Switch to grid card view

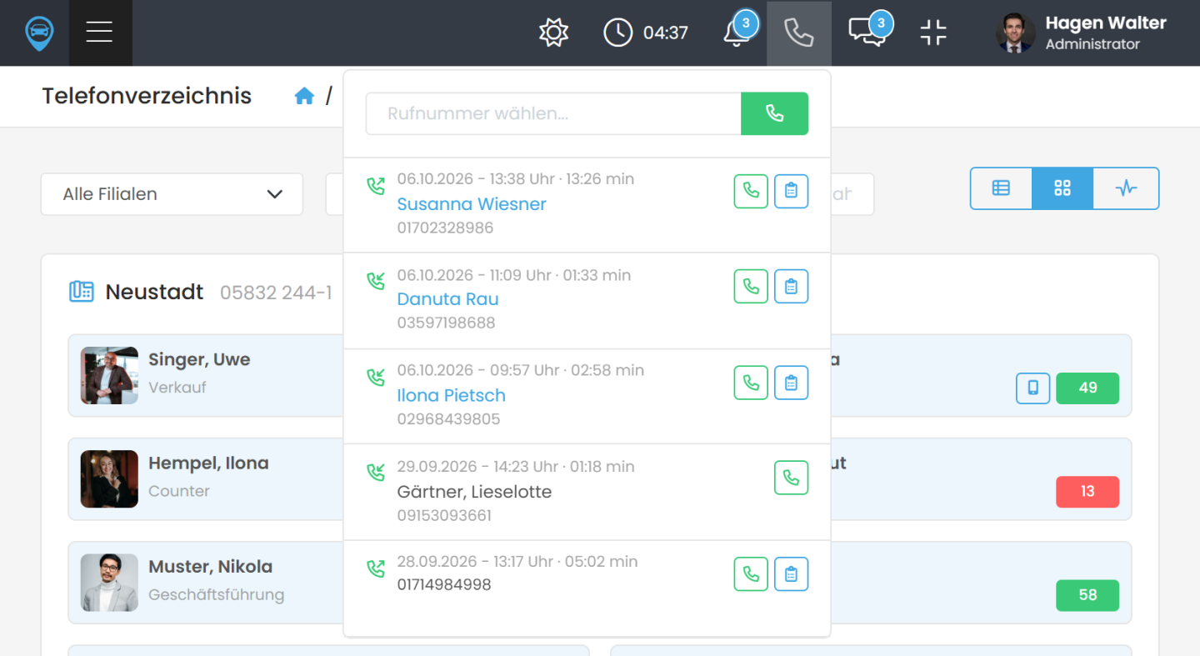pyautogui.click(x=1062, y=188)
